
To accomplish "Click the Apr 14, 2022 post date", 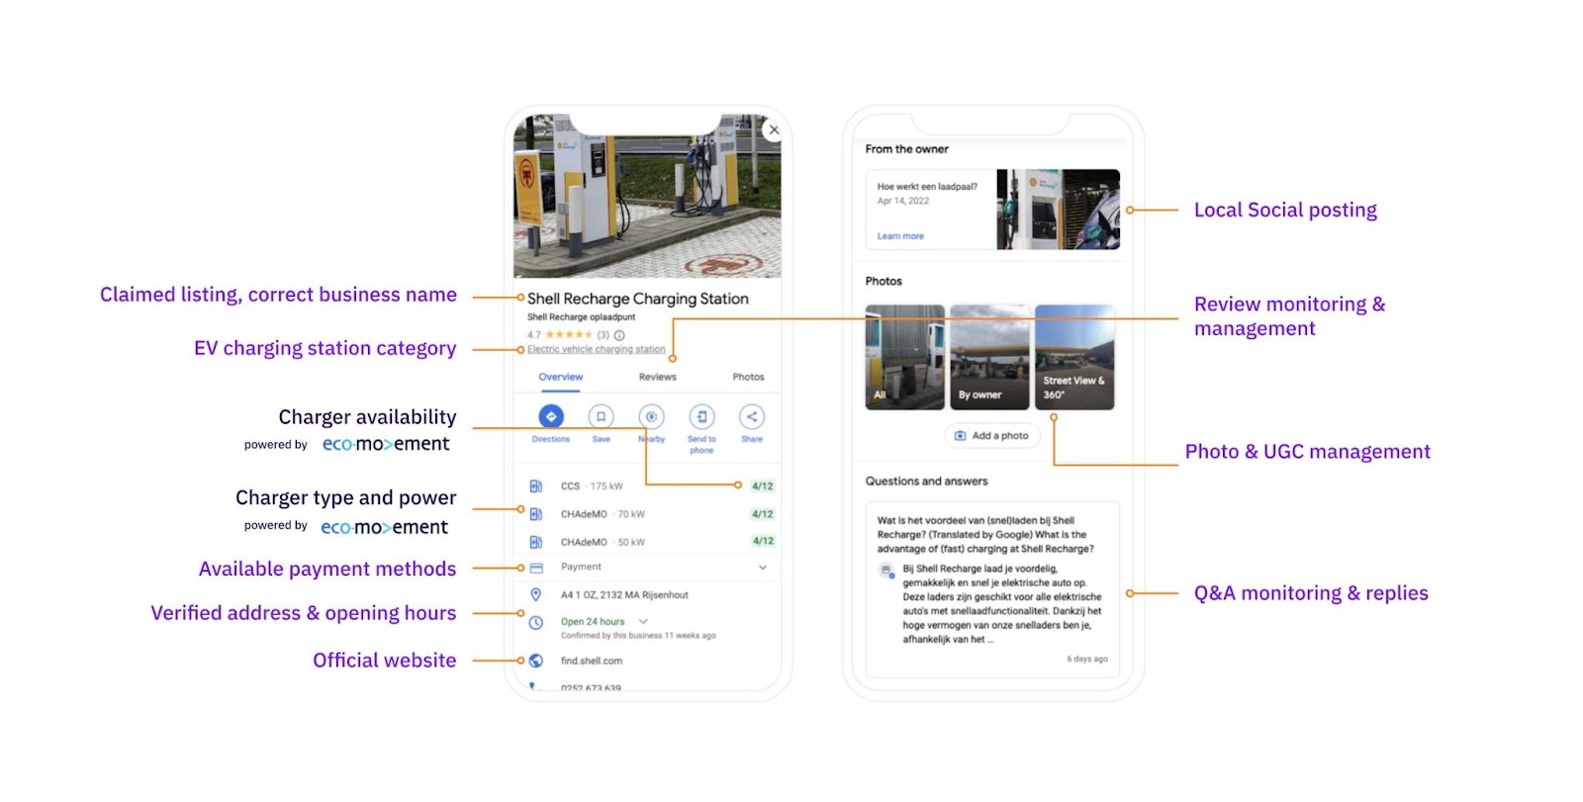I will [x=903, y=201].
